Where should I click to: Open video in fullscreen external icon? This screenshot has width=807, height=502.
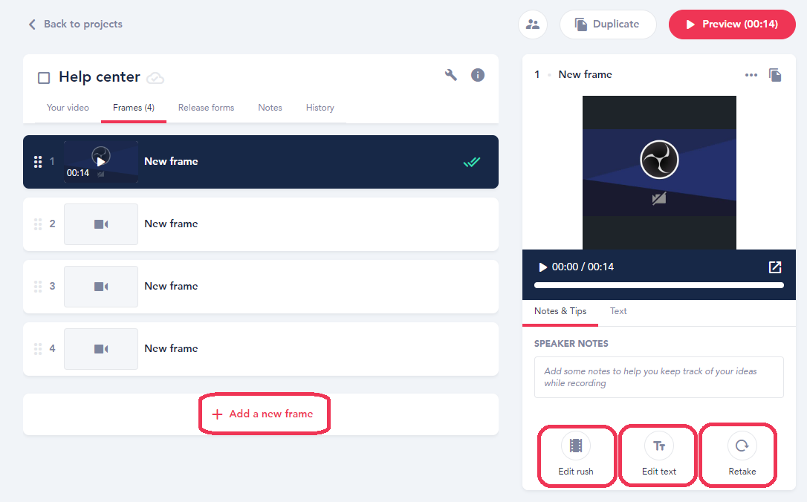774,267
